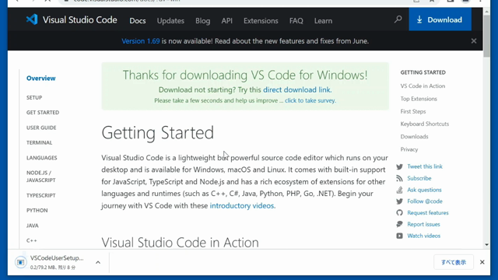Click the VSCodeUserSetup download file icon

21,262
